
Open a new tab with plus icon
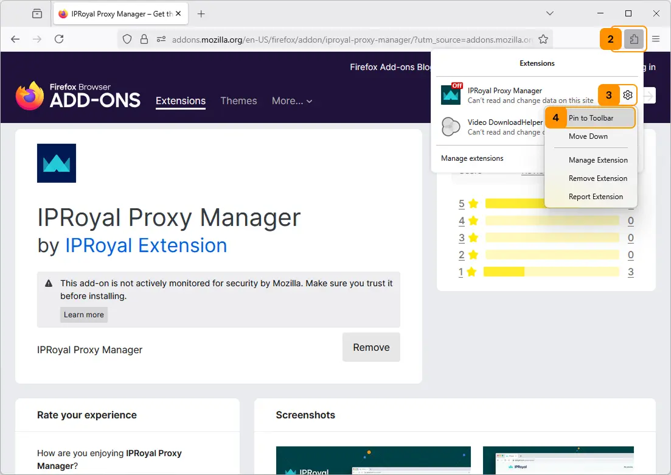pyautogui.click(x=201, y=14)
